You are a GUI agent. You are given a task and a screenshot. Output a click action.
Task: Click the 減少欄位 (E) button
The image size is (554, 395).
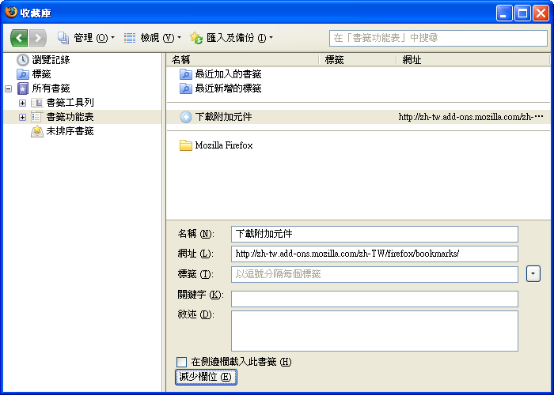[x=206, y=377]
